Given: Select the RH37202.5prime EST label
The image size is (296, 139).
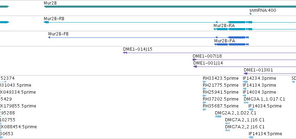Looking at the screenshot, I should pyautogui.click(x=221, y=99).
